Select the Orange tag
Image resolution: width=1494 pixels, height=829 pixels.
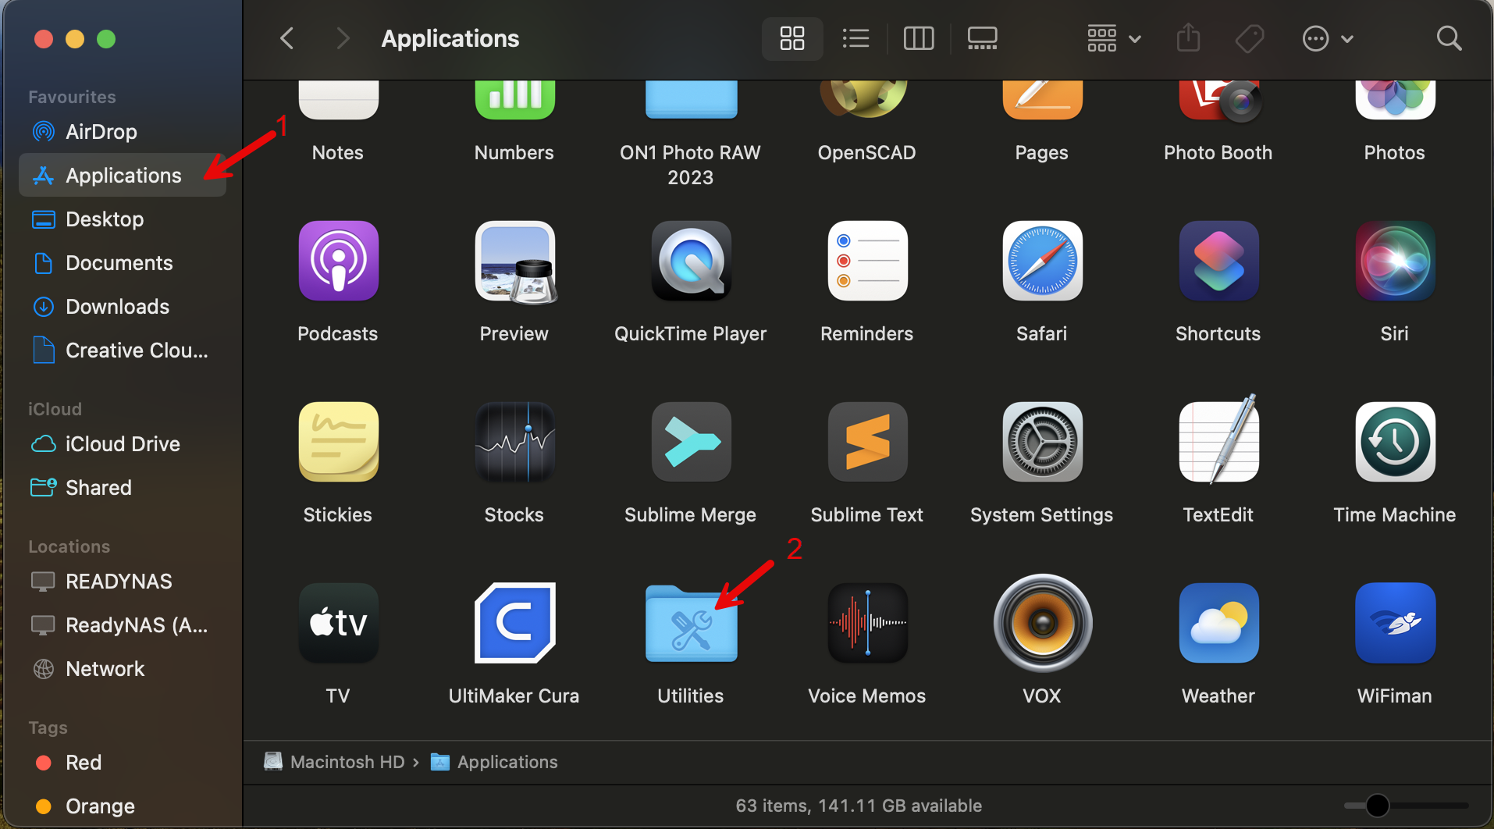pyautogui.click(x=123, y=806)
